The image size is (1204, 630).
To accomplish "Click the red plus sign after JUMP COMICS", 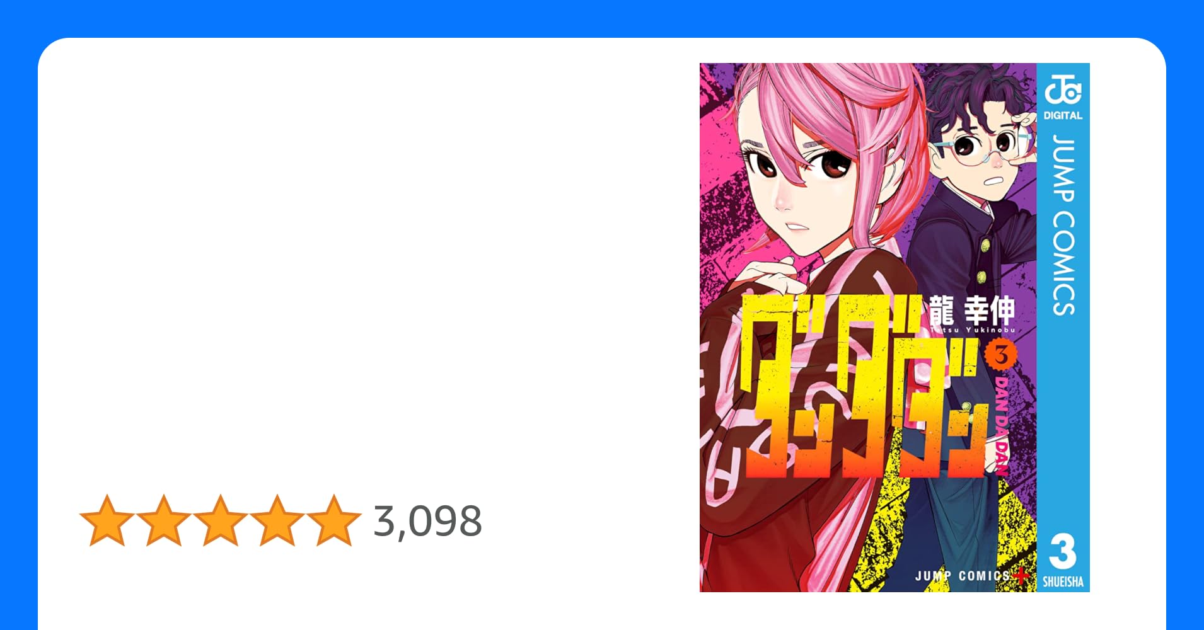I will click(1021, 576).
